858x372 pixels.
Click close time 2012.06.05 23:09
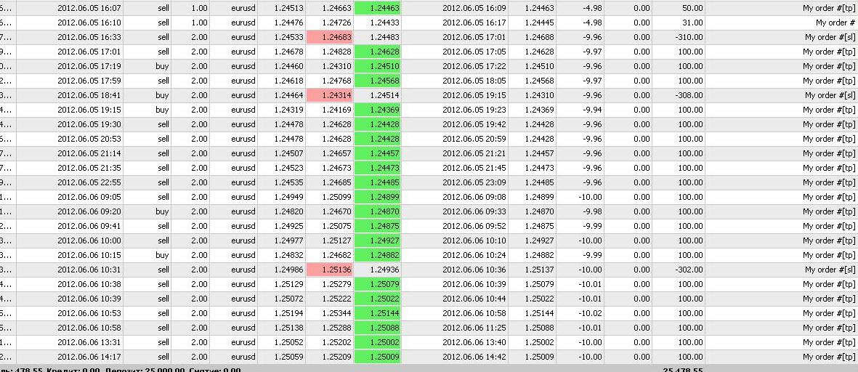point(474,182)
